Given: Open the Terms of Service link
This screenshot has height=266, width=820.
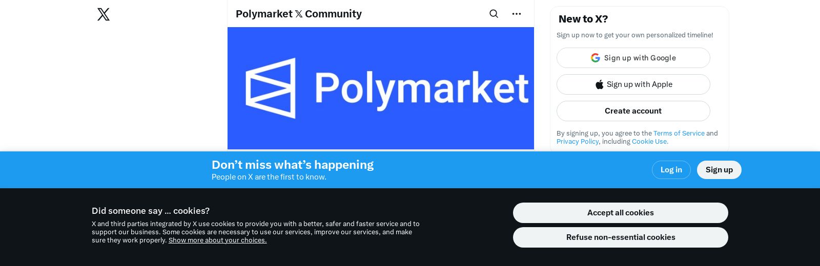Looking at the screenshot, I should 679,133.
